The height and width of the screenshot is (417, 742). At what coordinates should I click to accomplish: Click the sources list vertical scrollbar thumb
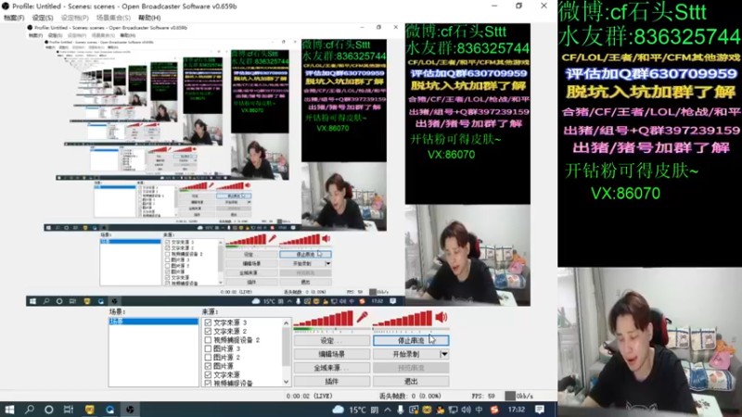(x=287, y=347)
